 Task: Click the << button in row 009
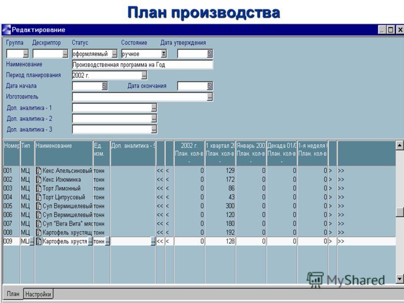[160, 241]
